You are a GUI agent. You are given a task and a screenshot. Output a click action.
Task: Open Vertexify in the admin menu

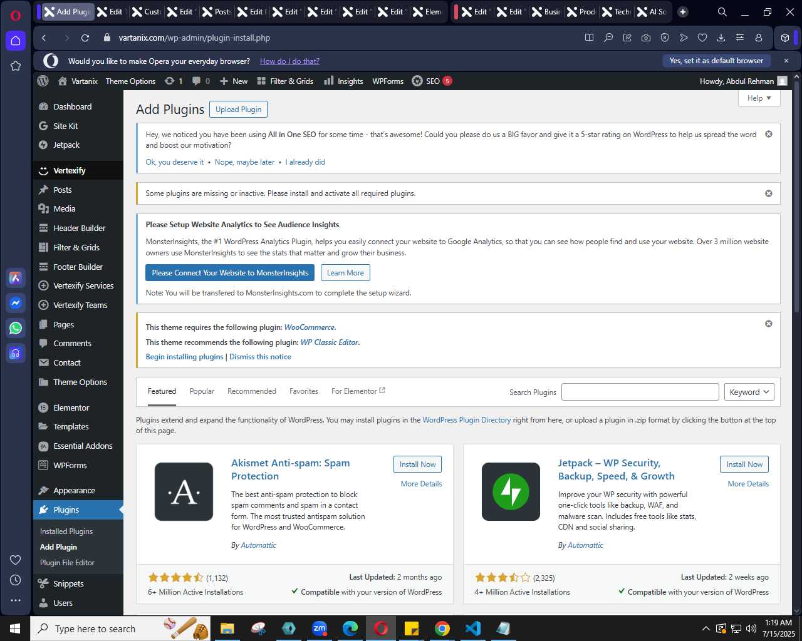pyautogui.click(x=78, y=170)
